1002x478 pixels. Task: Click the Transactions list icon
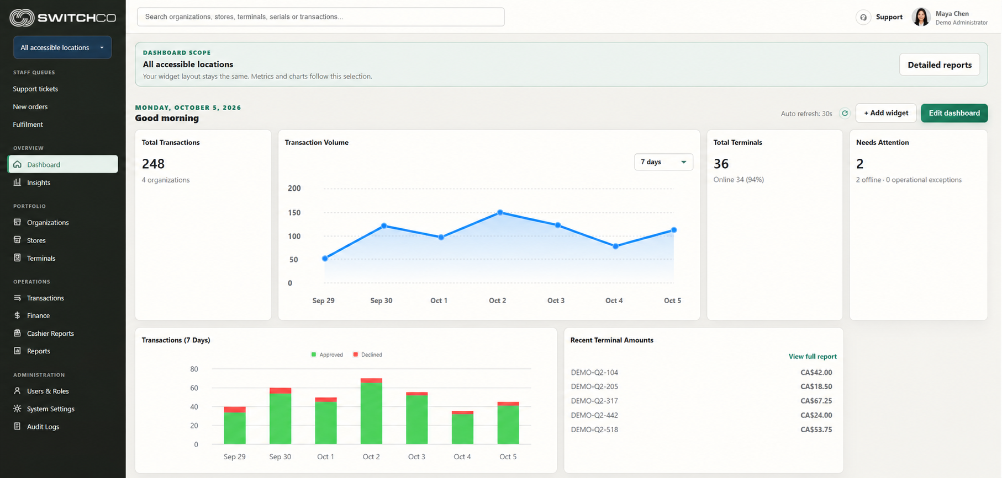tap(18, 298)
